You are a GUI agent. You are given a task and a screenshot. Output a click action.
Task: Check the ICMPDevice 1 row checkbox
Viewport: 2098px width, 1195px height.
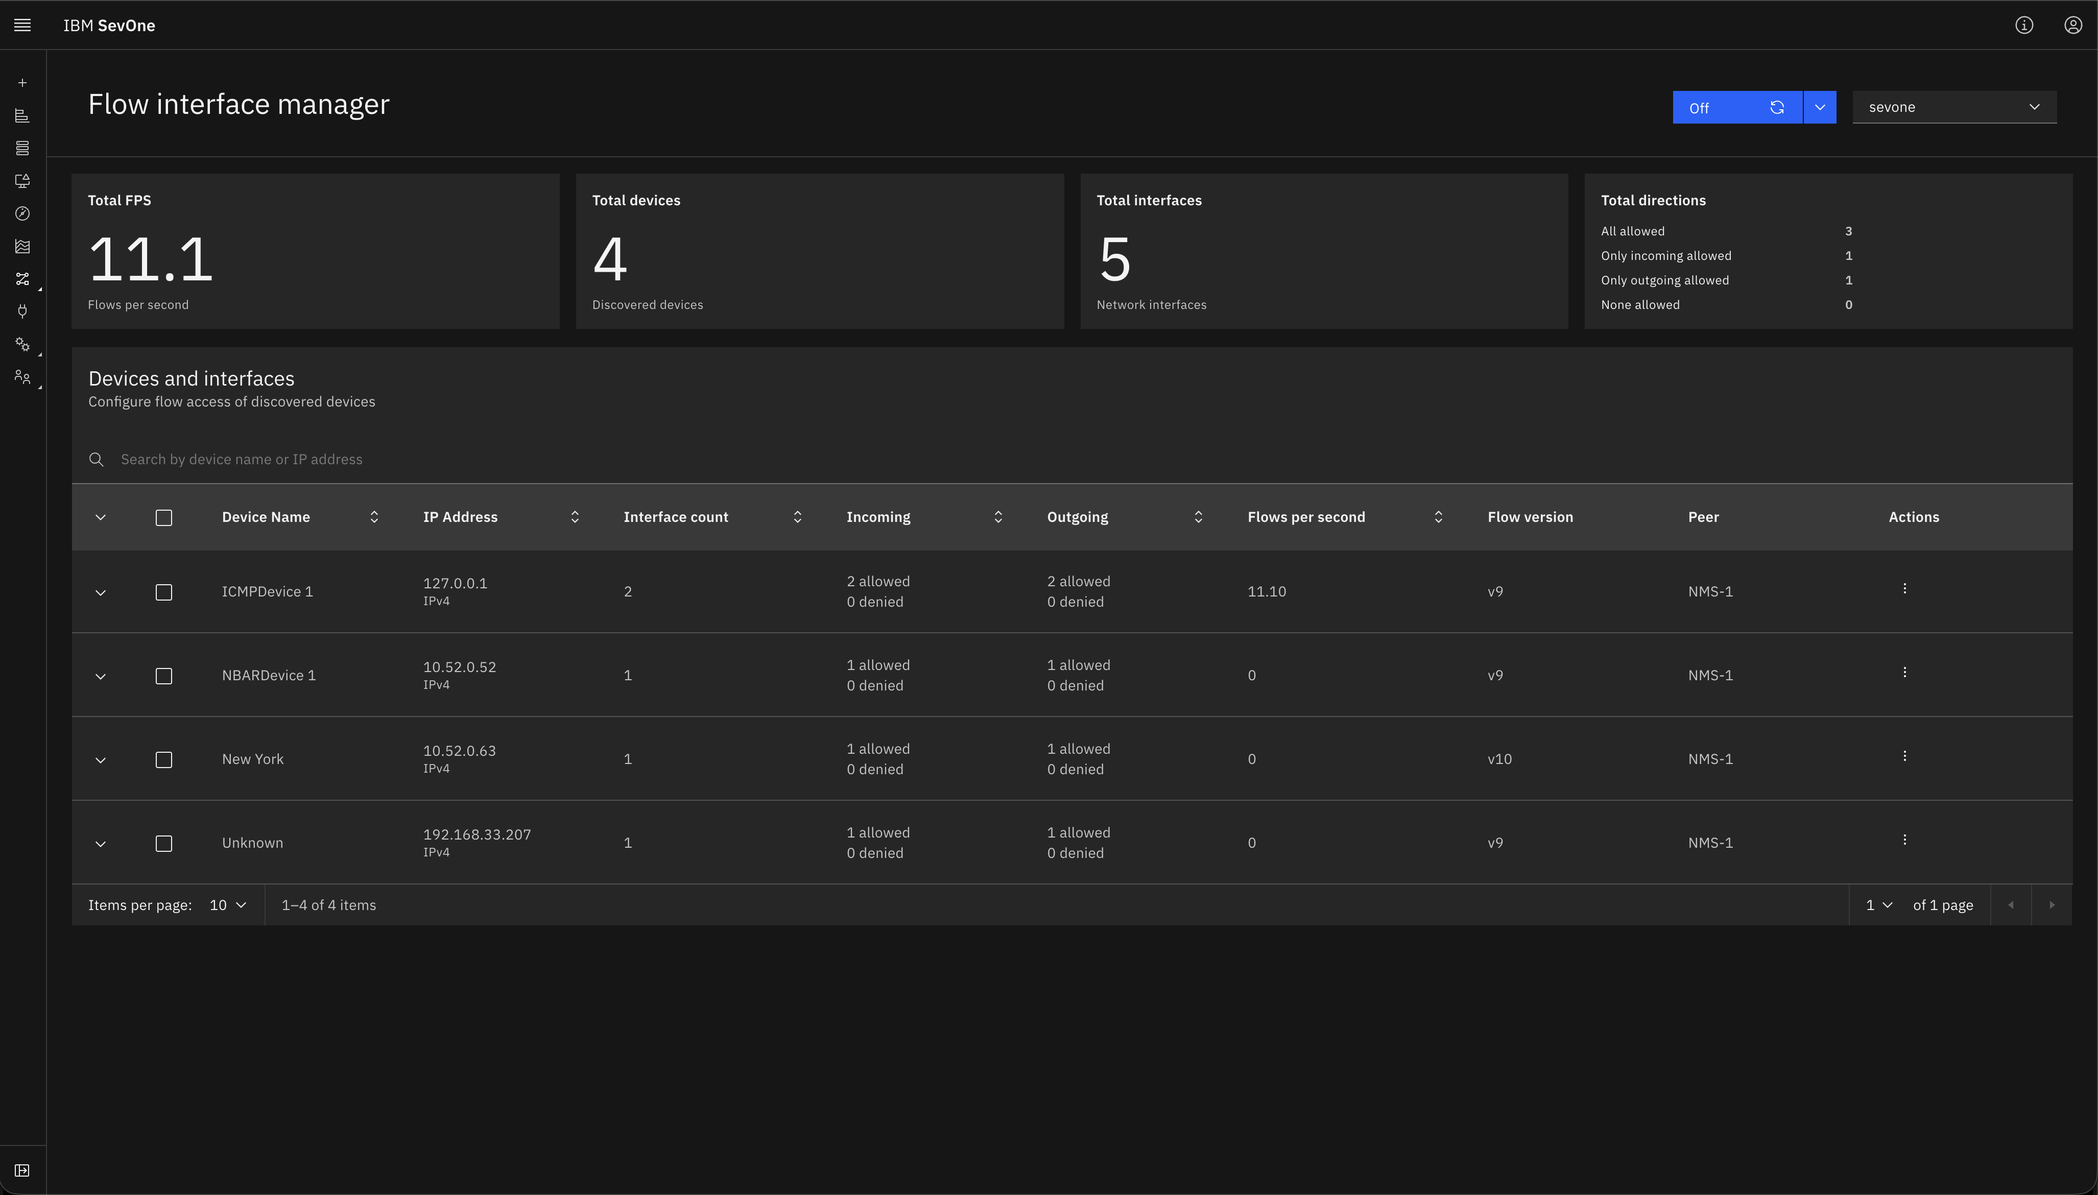tap(164, 592)
